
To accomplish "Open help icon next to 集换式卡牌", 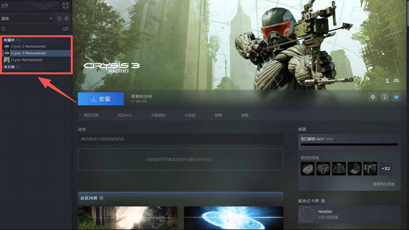I will 323,201.
